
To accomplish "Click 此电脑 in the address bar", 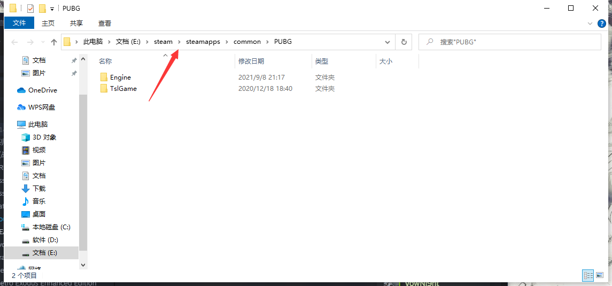I will click(93, 42).
